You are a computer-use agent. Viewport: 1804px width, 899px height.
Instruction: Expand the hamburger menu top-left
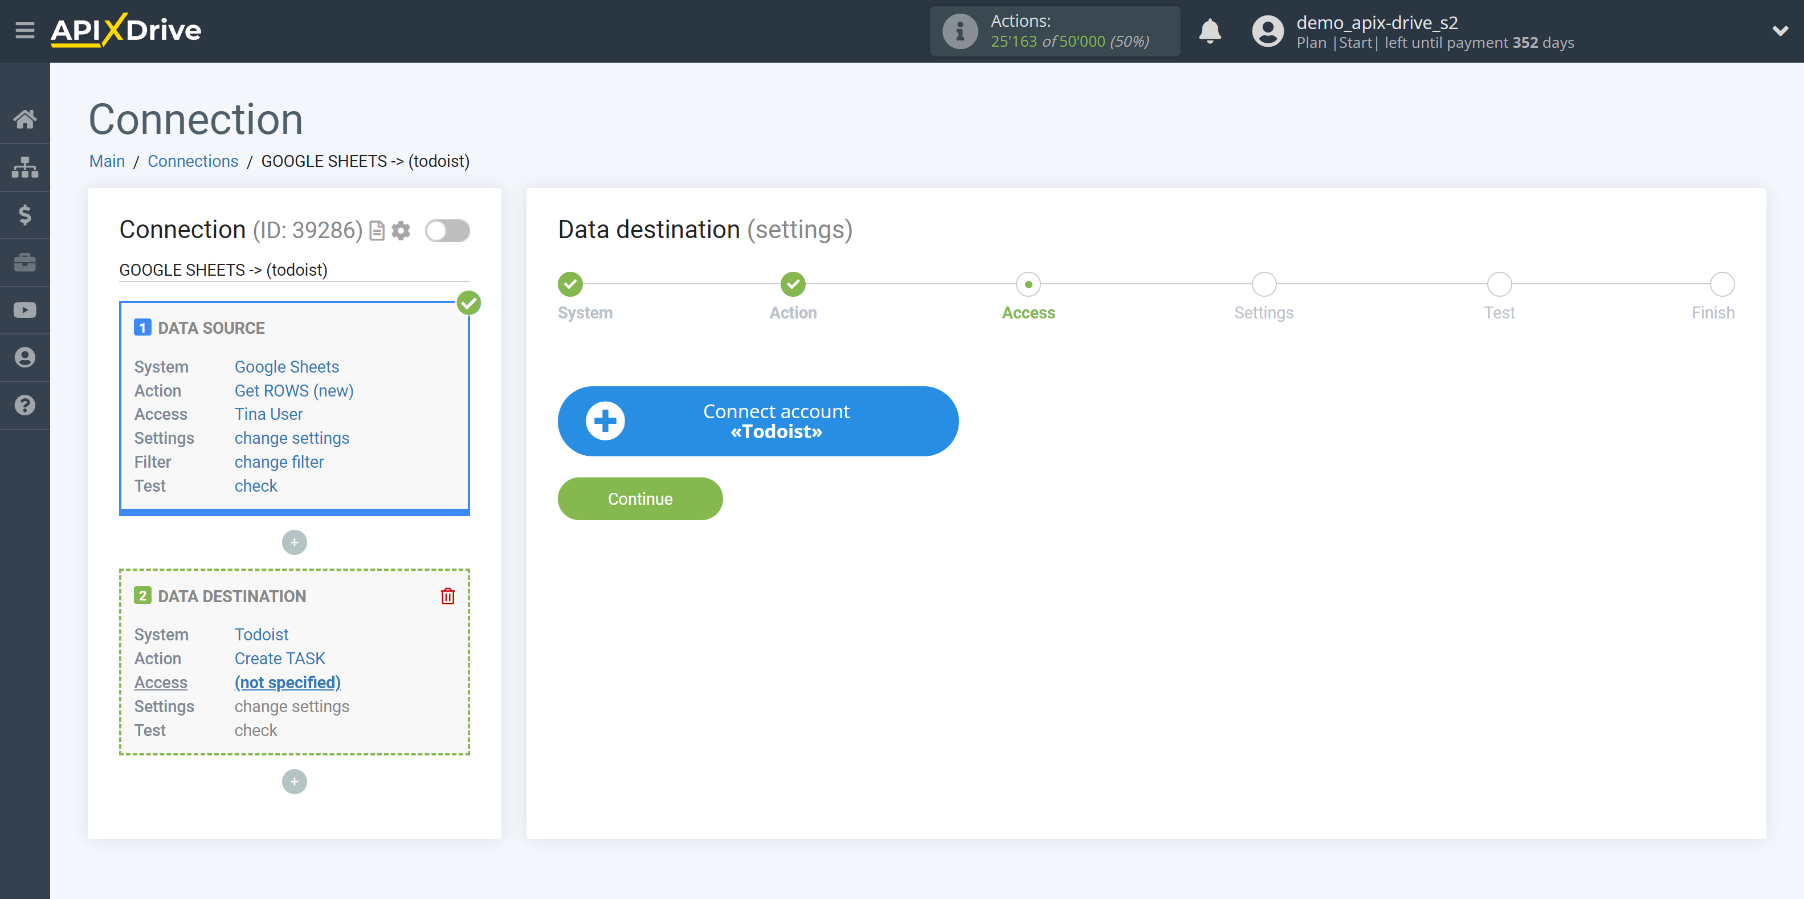(x=24, y=31)
